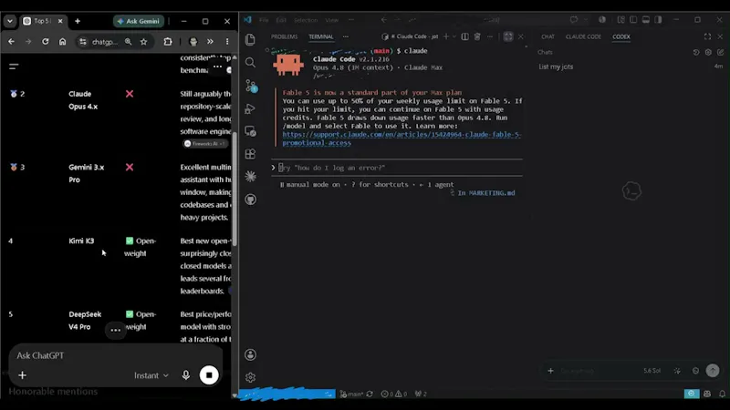Open the notifications bell in the status bar
The image size is (730, 410).
coord(722,394)
